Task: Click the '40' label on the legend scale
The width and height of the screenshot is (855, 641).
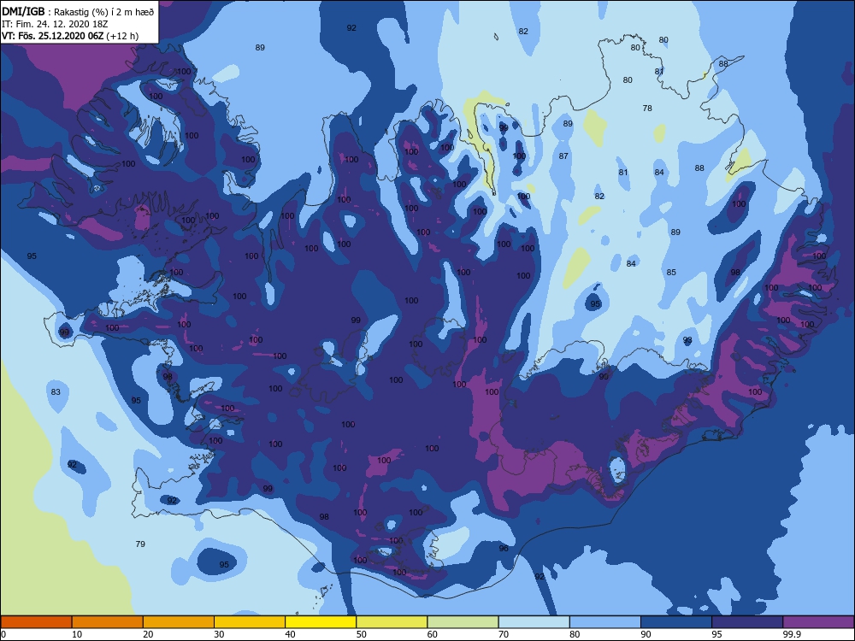Action: pos(290,634)
